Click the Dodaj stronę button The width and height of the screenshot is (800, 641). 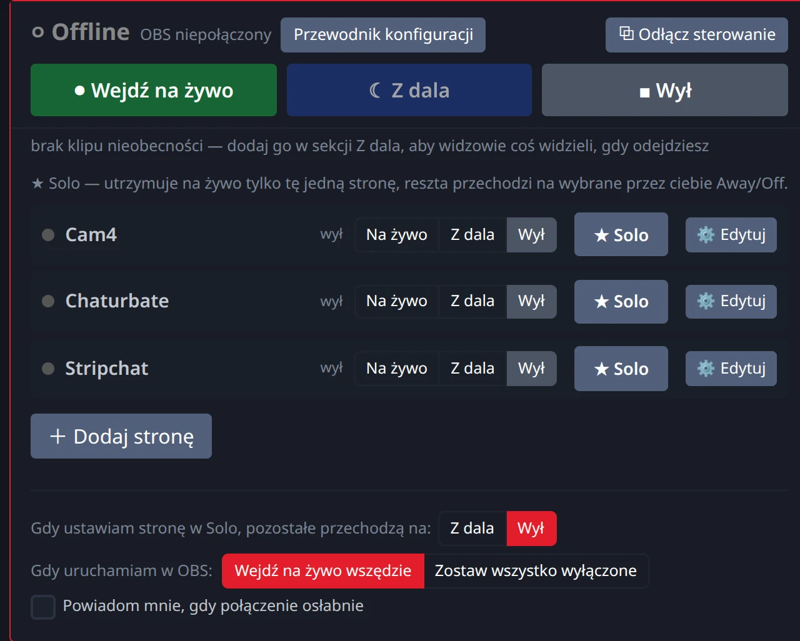(121, 436)
